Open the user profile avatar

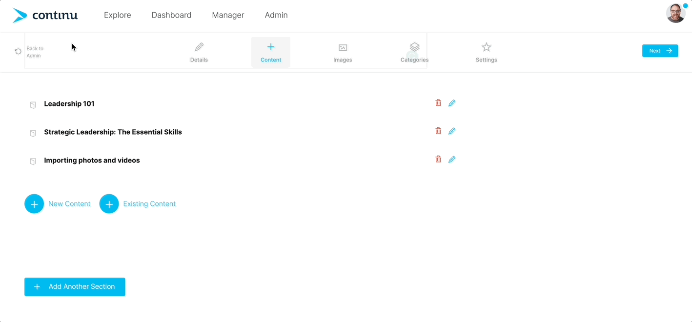[x=676, y=13]
